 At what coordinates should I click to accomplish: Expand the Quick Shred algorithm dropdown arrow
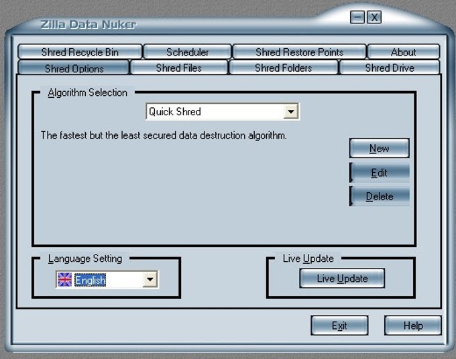point(290,111)
